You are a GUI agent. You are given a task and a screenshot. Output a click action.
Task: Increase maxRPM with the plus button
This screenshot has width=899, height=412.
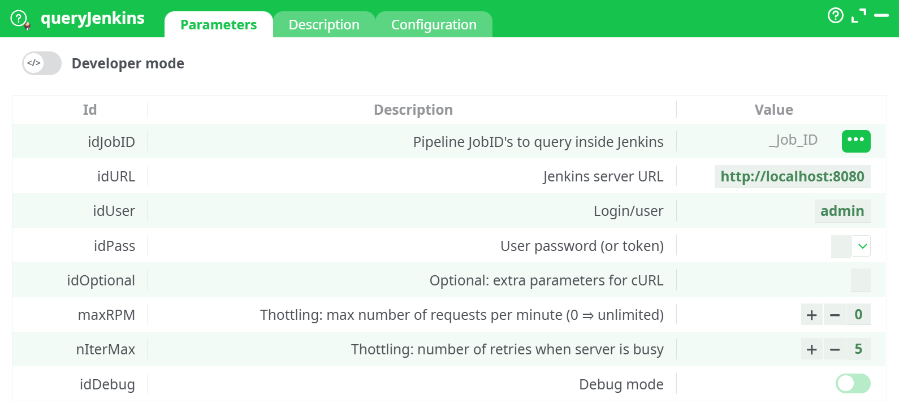pyautogui.click(x=812, y=315)
